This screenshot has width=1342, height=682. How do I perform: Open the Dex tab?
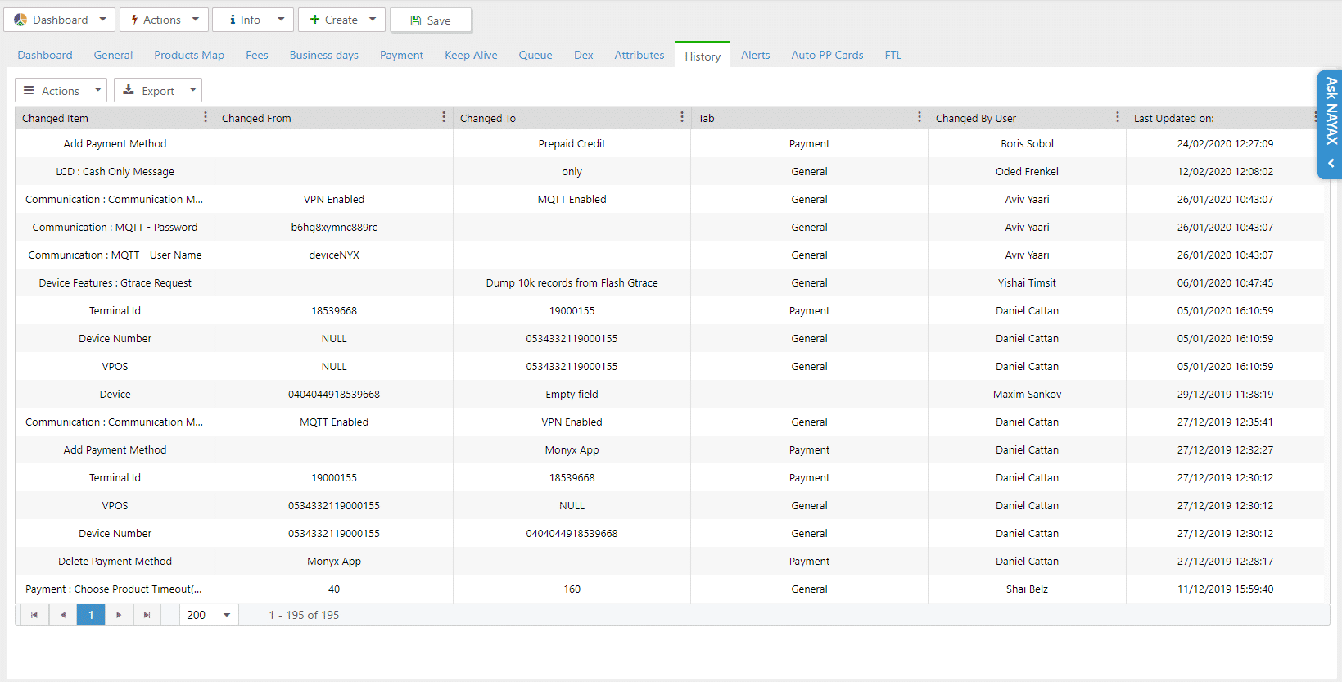584,55
